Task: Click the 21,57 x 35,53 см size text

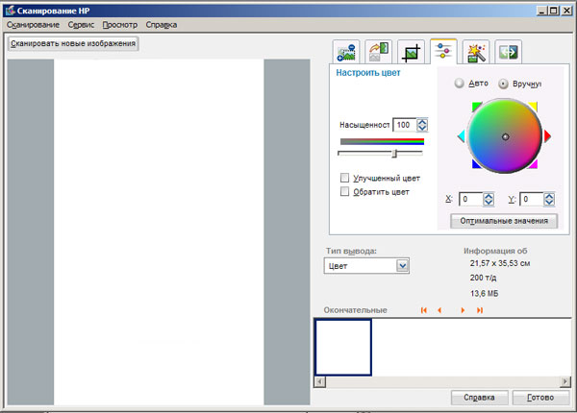Action: [x=500, y=263]
